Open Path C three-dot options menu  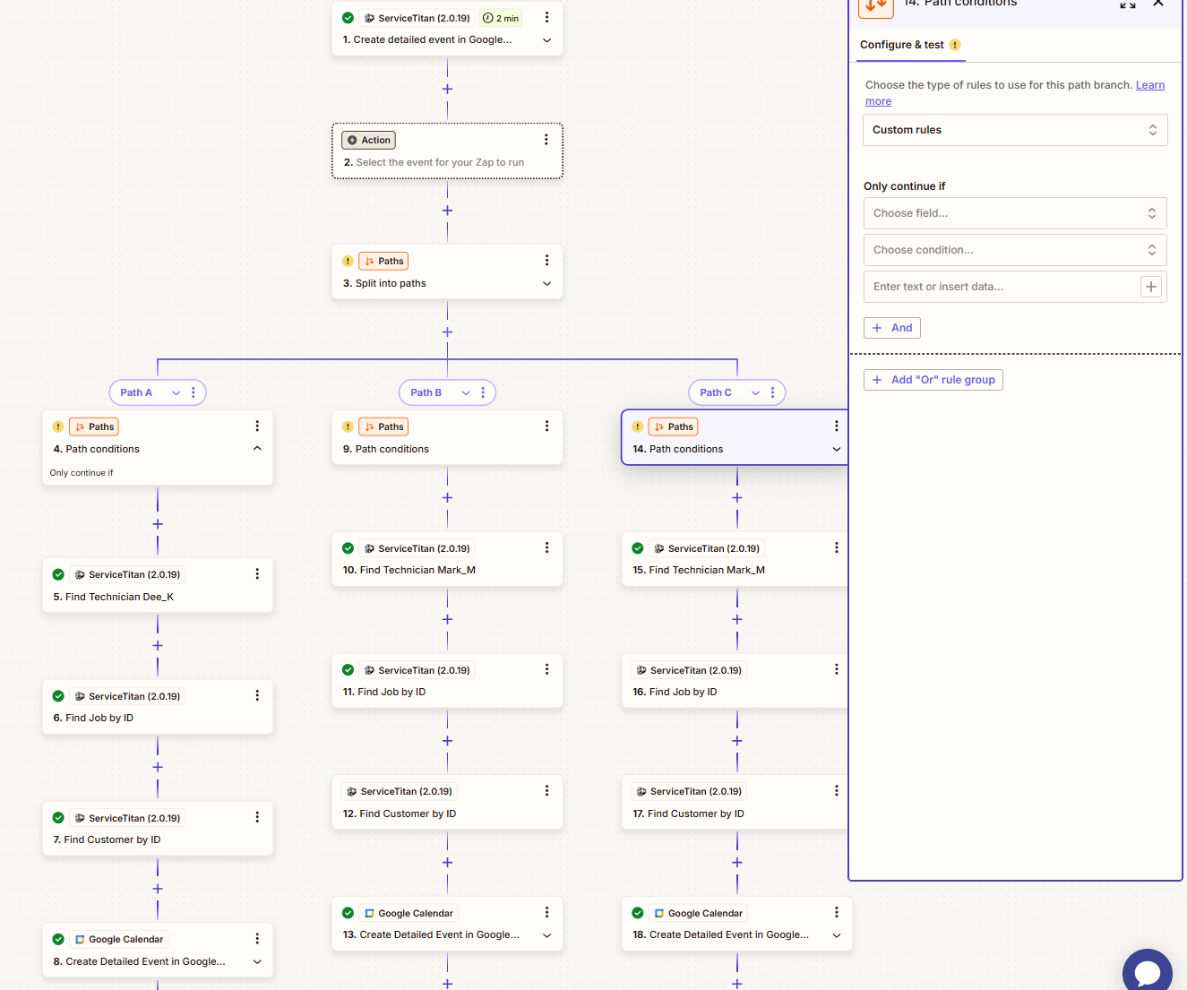(772, 392)
